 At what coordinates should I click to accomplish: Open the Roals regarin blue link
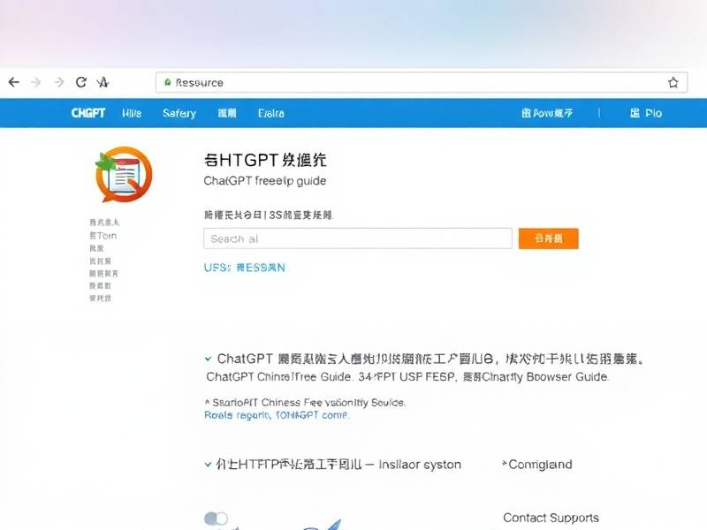(277, 414)
